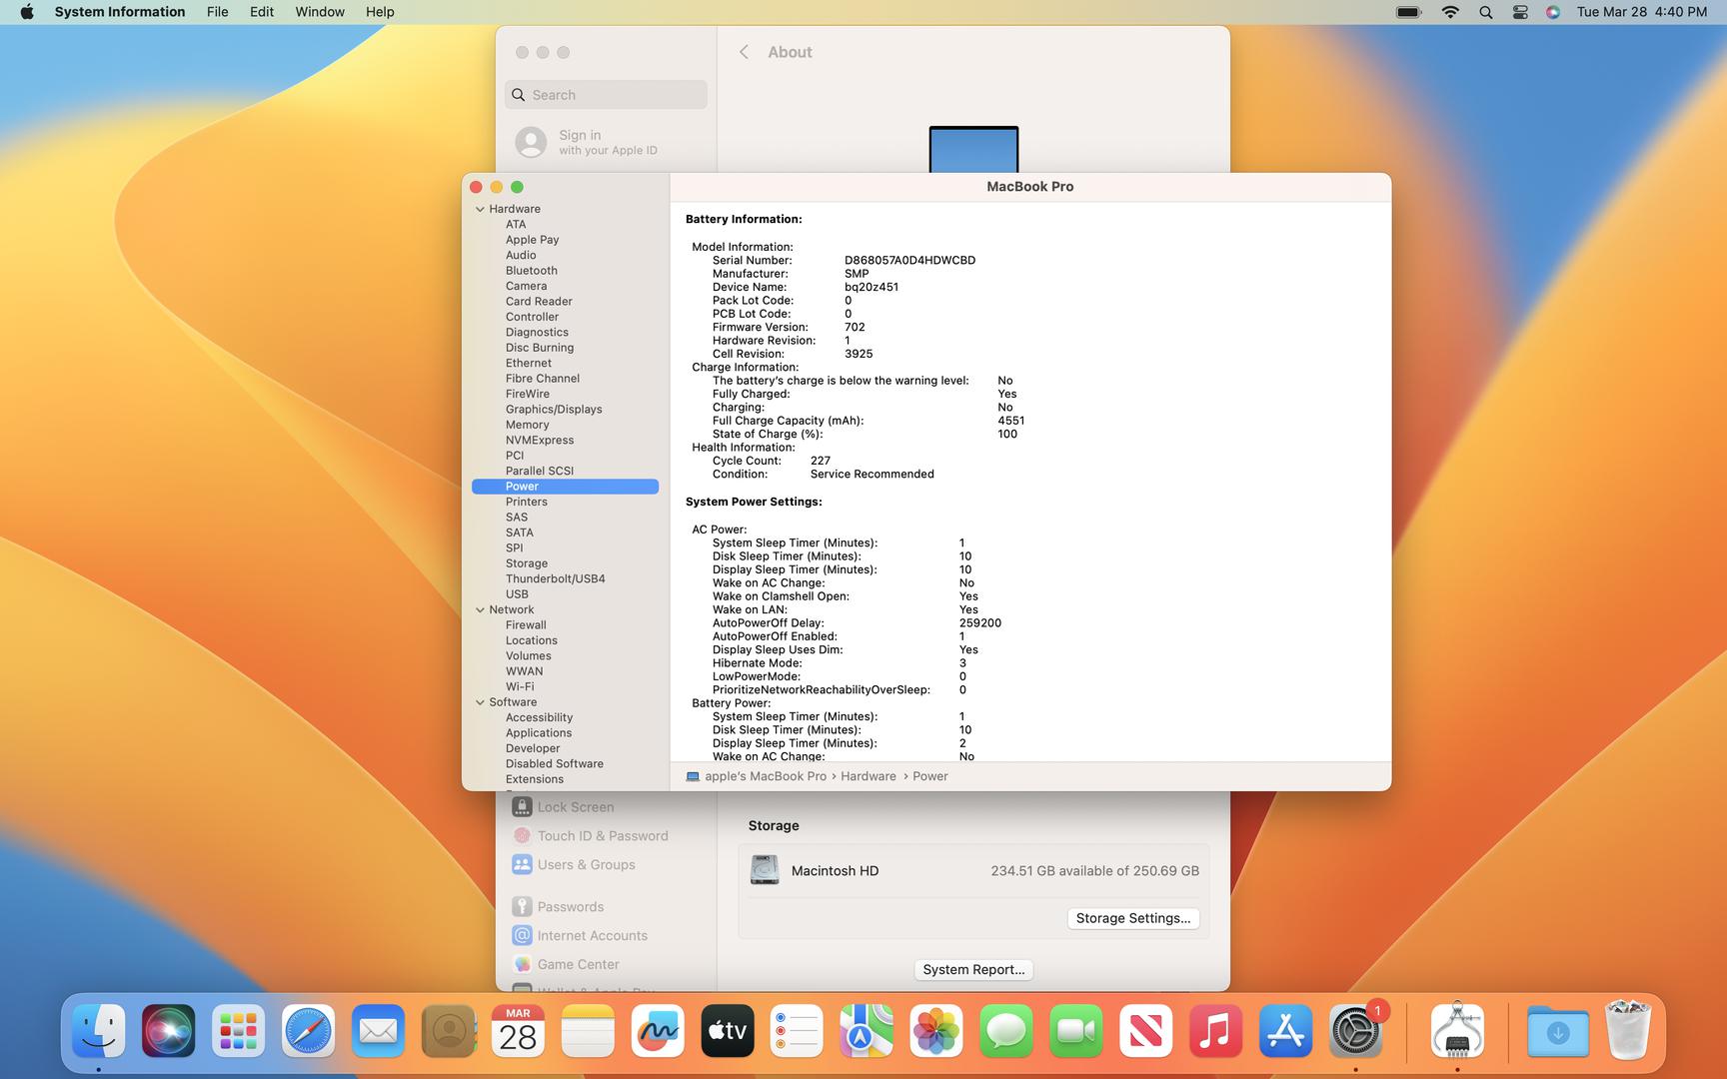Image resolution: width=1727 pixels, height=1079 pixels.
Task: Open the Help menu
Action: [x=380, y=12]
